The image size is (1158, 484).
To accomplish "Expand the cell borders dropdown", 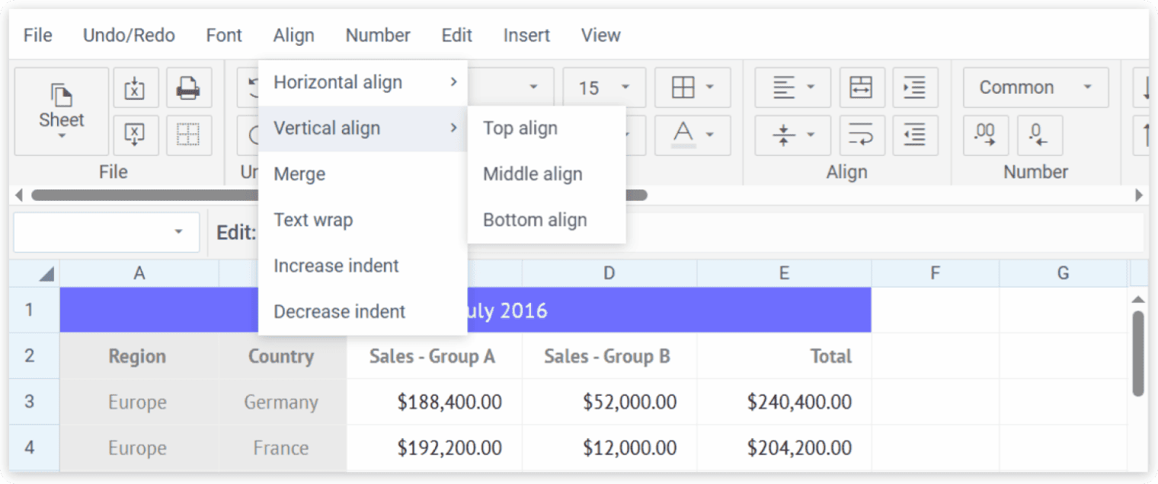I will tap(693, 88).
